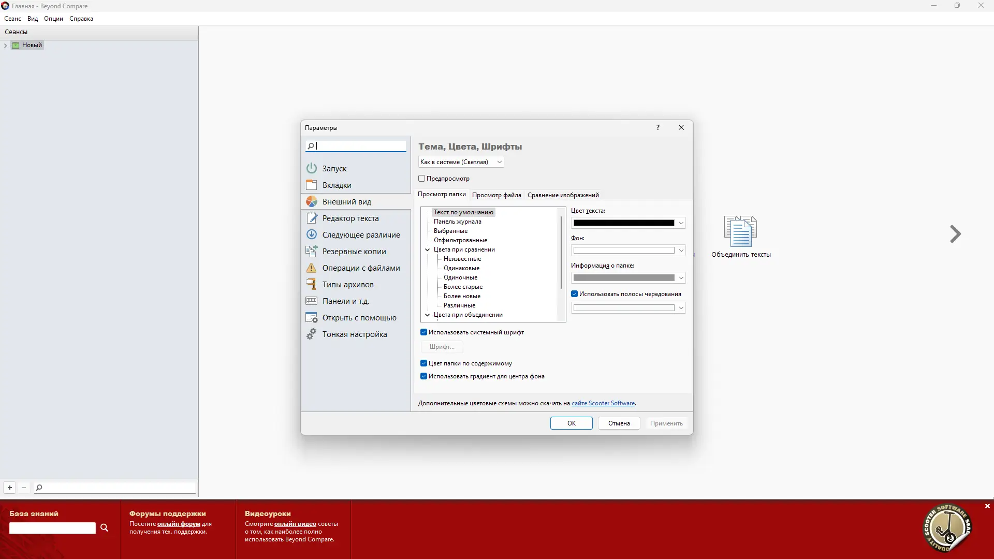Open the theme dropdown Как в системе
Image resolution: width=994 pixels, height=559 pixels.
click(x=461, y=162)
